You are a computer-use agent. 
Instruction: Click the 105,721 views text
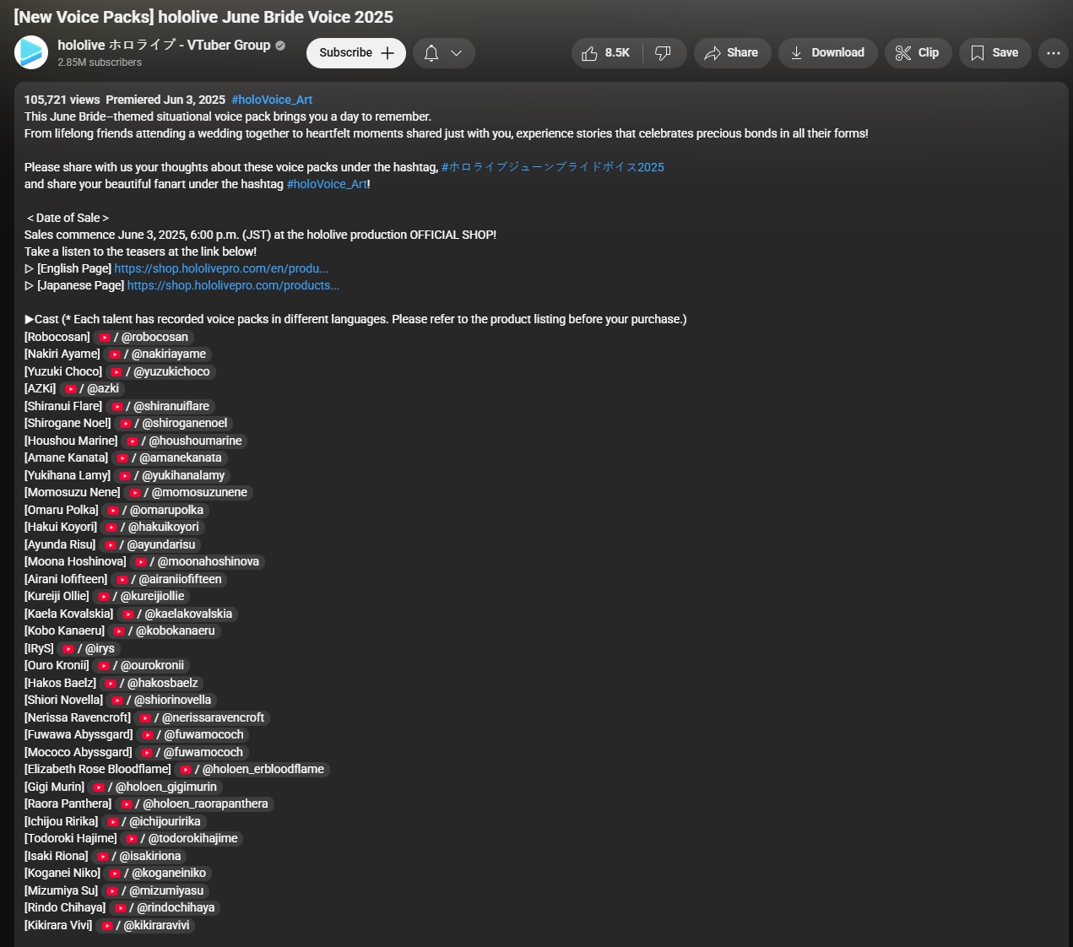(62, 100)
